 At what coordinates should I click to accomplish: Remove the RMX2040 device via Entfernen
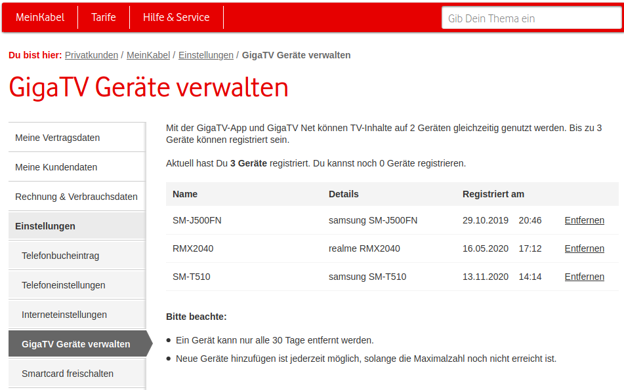[x=584, y=248]
